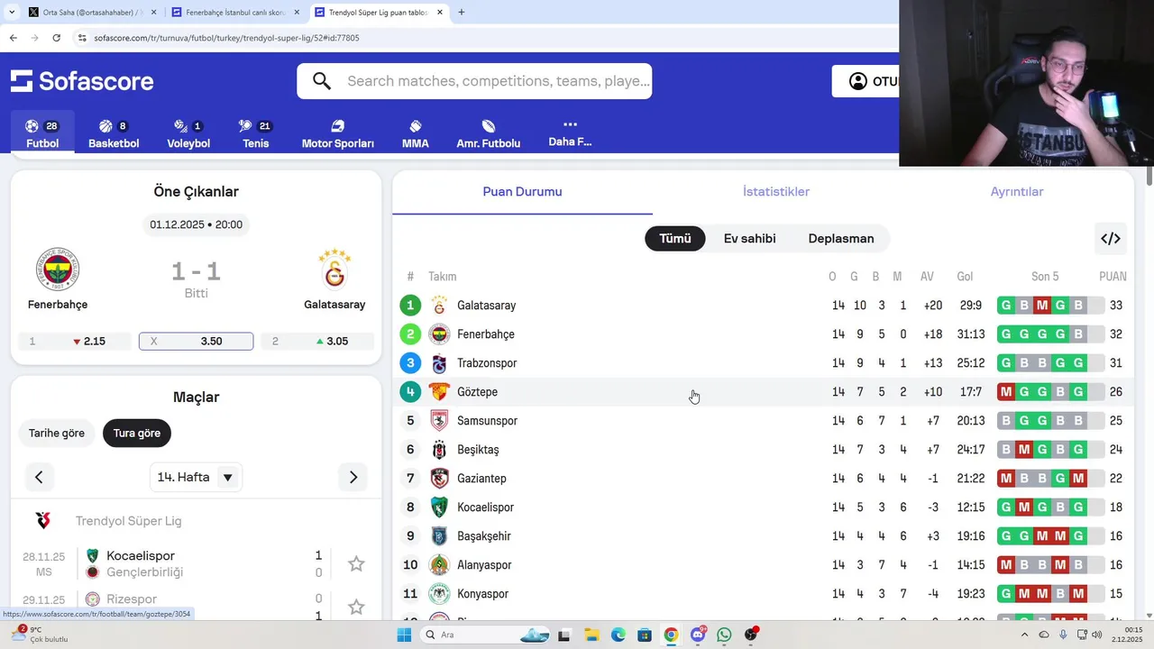
Task: Open the Sofascore home logo
Action: pyautogui.click(x=82, y=81)
